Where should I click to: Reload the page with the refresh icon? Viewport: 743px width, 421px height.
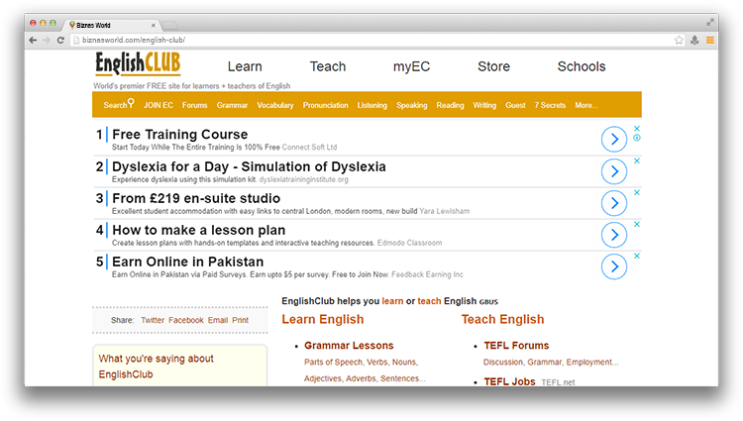pos(60,41)
